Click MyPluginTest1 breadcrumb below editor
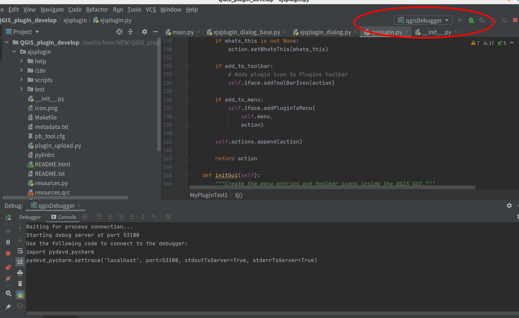 [x=209, y=195]
